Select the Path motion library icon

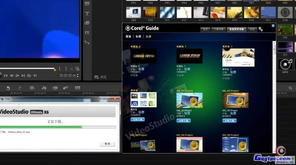coord(87,42)
